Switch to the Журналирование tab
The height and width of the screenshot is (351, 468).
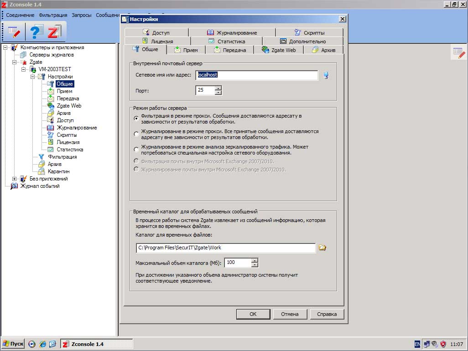coord(232,32)
